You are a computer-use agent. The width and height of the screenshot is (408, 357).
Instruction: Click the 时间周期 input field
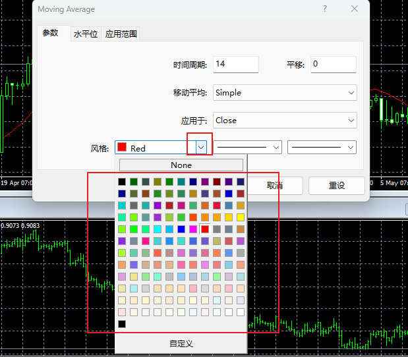pyautogui.click(x=235, y=64)
